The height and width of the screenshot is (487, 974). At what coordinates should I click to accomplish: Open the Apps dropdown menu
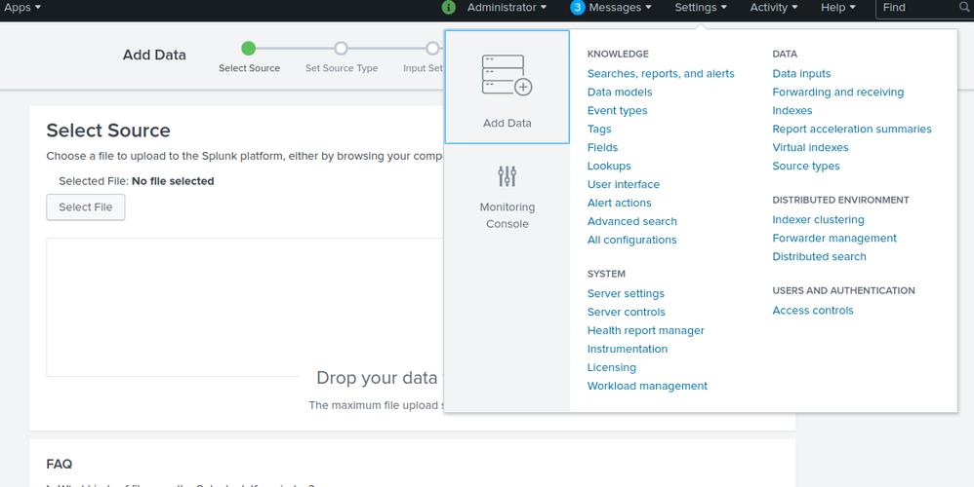21,8
